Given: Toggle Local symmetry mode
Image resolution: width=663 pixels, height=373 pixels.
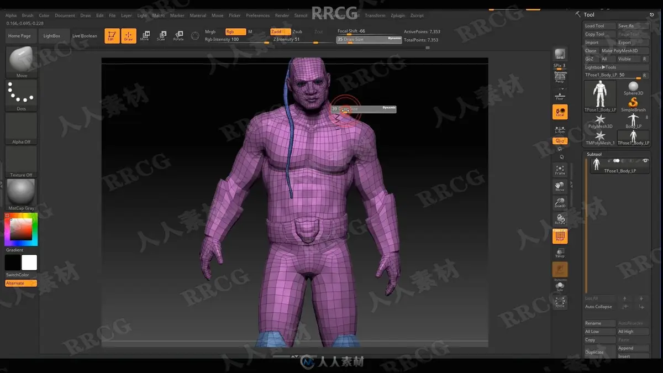Looking at the screenshot, I should 560,112.
